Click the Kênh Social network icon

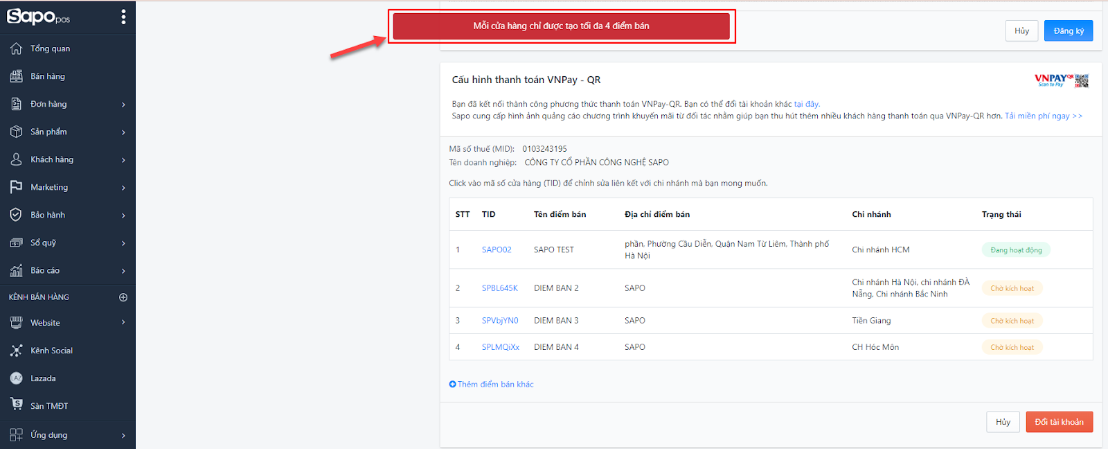tap(16, 351)
